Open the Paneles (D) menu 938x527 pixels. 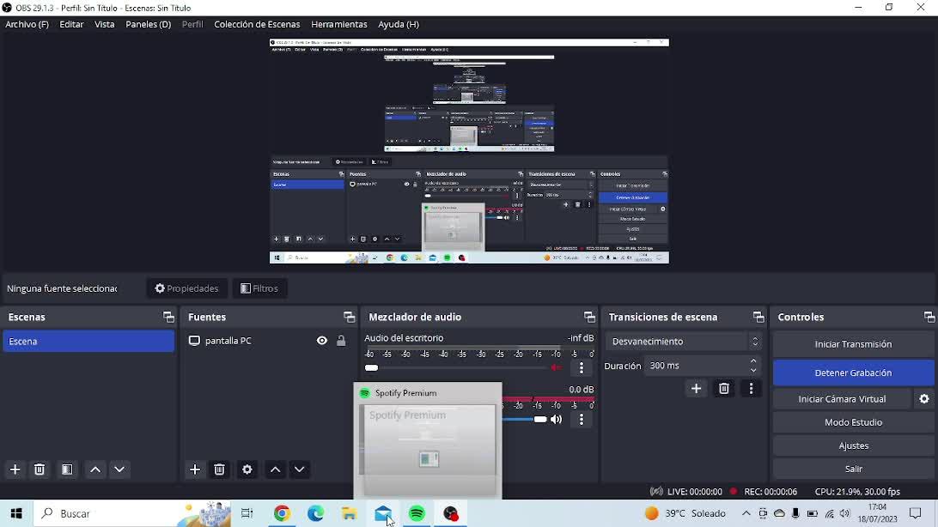[x=148, y=25]
